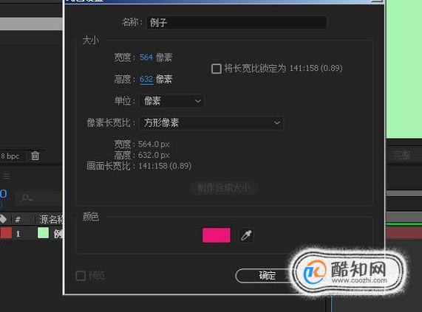Click the 8 bpc color depth indicator
422x312 pixels.
coord(10,156)
